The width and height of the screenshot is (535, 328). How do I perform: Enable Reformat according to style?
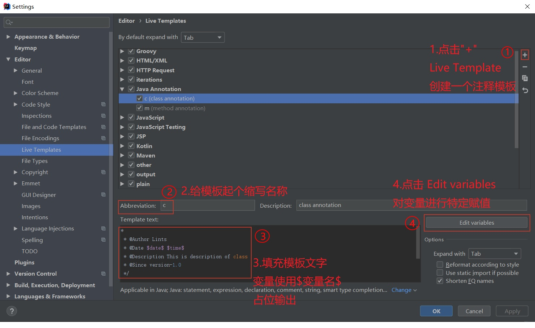440,264
